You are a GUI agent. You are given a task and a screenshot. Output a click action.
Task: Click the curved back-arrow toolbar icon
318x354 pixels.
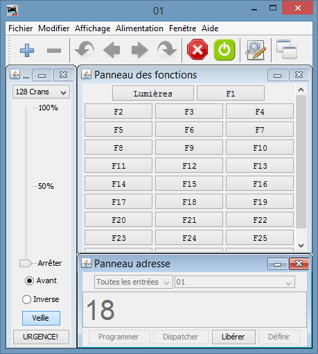coord(85,49)
